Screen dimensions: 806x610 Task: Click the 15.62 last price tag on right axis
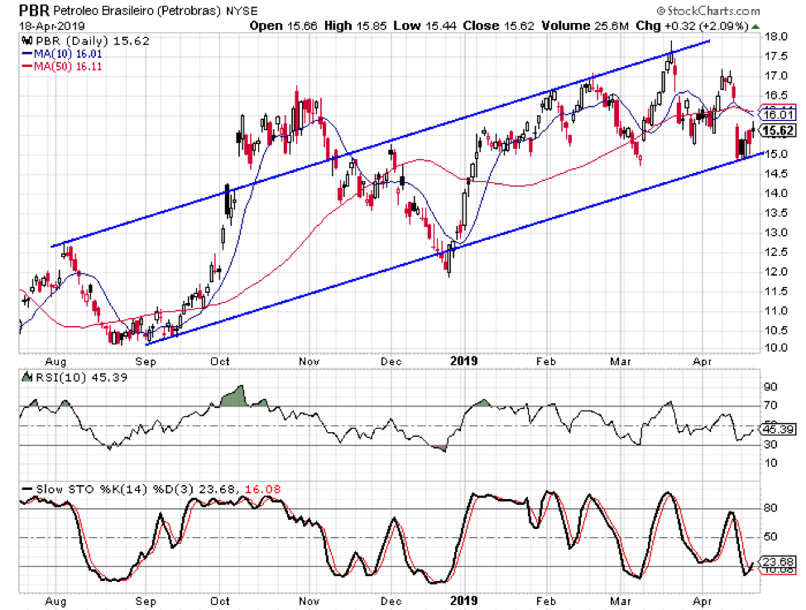point(778,131)
